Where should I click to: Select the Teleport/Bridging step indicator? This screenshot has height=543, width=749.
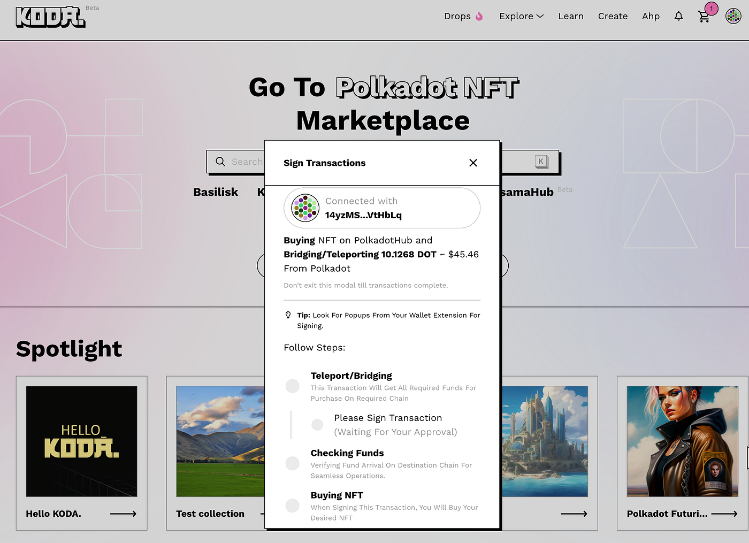(293, 386)
